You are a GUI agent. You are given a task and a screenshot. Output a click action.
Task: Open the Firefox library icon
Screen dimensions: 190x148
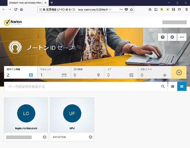tap(150, 9)
